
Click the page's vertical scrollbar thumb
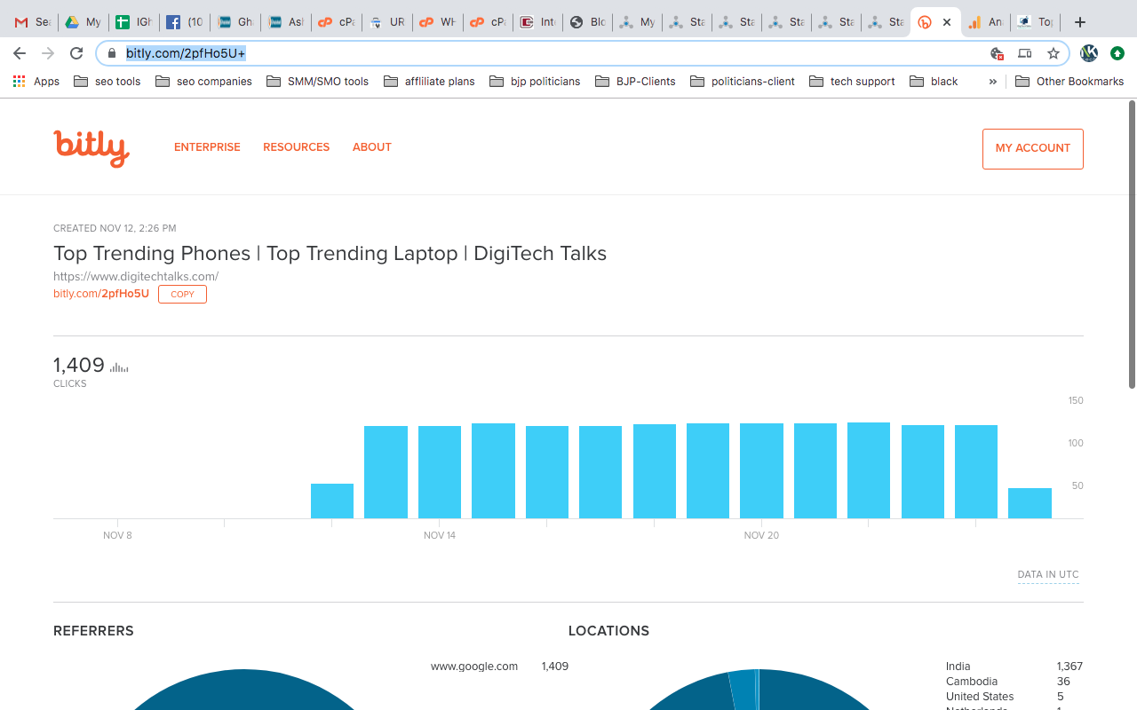pyautogui.click(x=1132, y=244)
